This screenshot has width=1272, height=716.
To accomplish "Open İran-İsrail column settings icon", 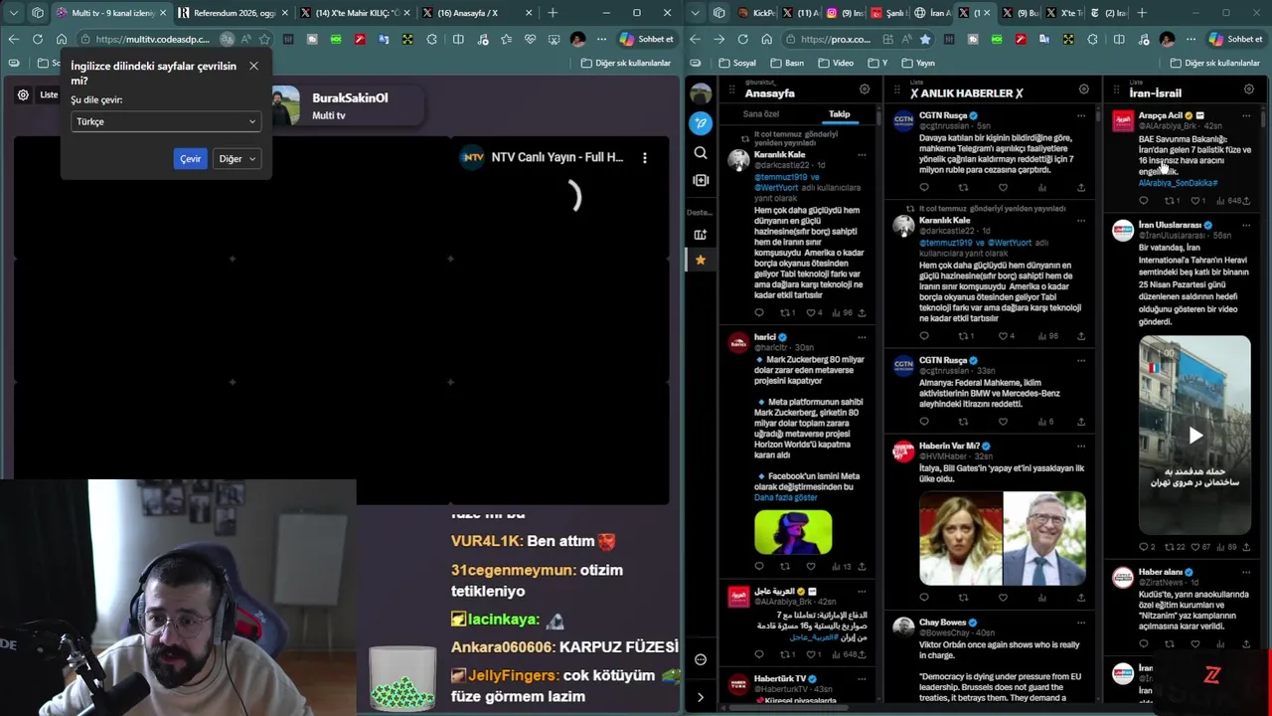I will tap(1249, 89).
